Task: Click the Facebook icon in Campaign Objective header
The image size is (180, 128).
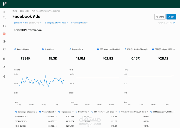Action: (16, 112)
